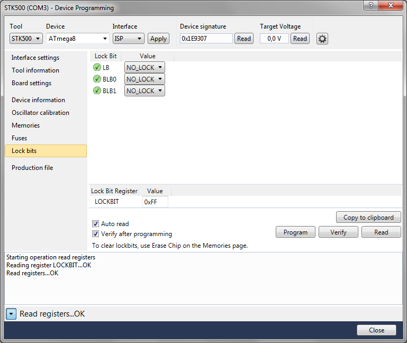Screen dimensions: 407x343
Task: Expand the BLB1 lock bit value dropdown
Action: point(144,91)
